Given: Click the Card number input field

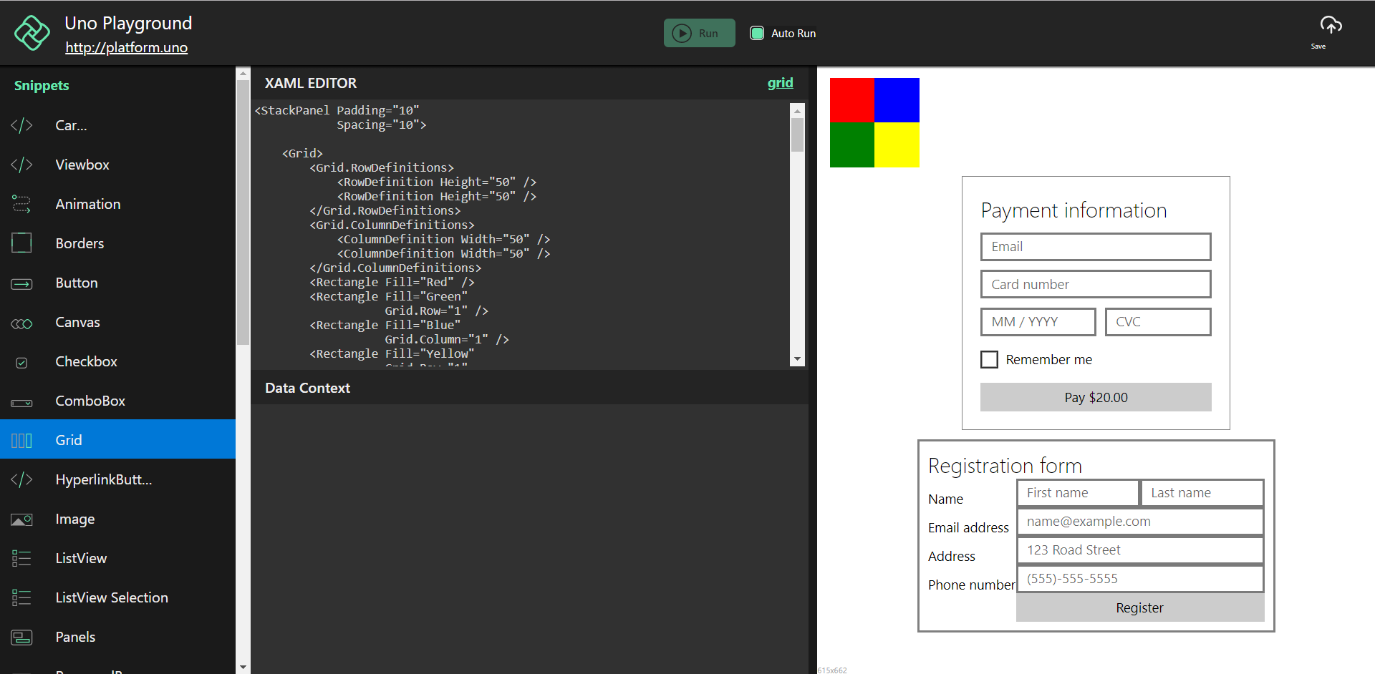Looking at the screenshot, I should point(1095,284).
